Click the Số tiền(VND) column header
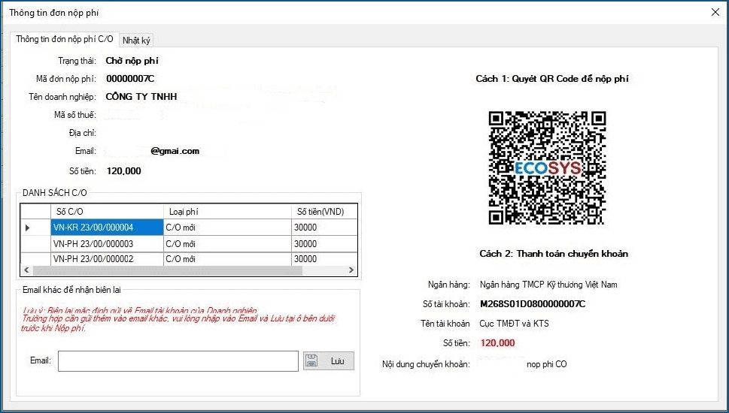 (x=324, y=212)
